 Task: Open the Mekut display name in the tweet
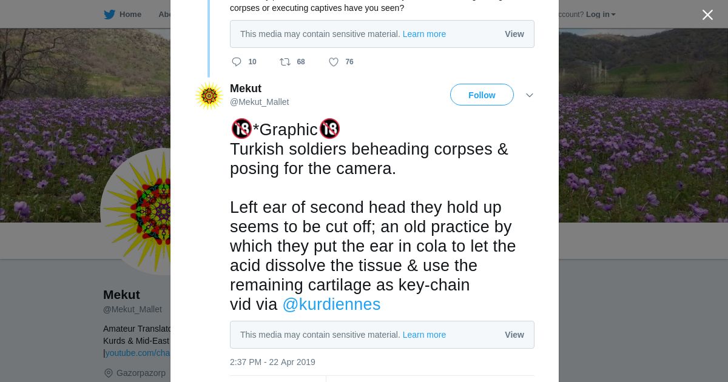click(246, 89)
